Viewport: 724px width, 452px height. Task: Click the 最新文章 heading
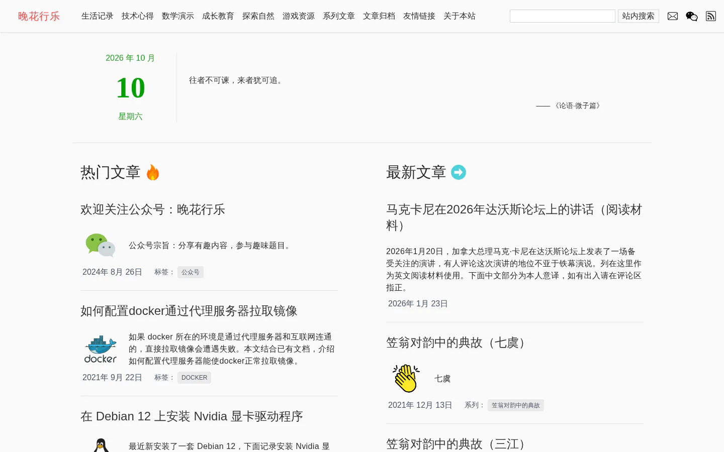point(416,172)
